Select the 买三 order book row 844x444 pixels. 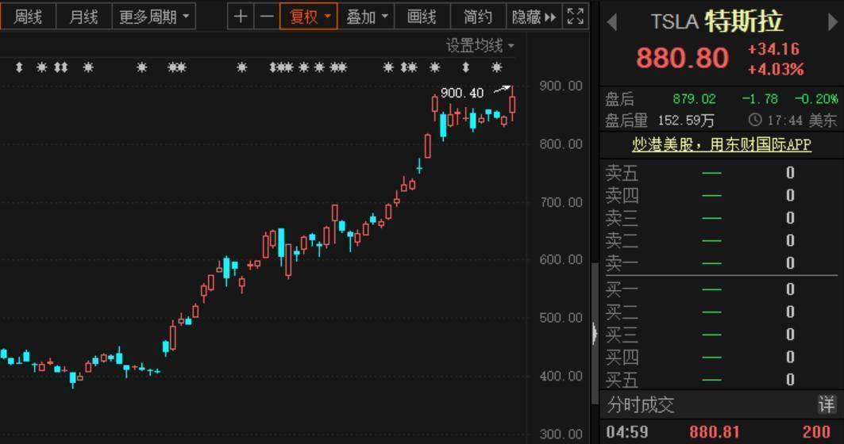click(x=719, y=335)
